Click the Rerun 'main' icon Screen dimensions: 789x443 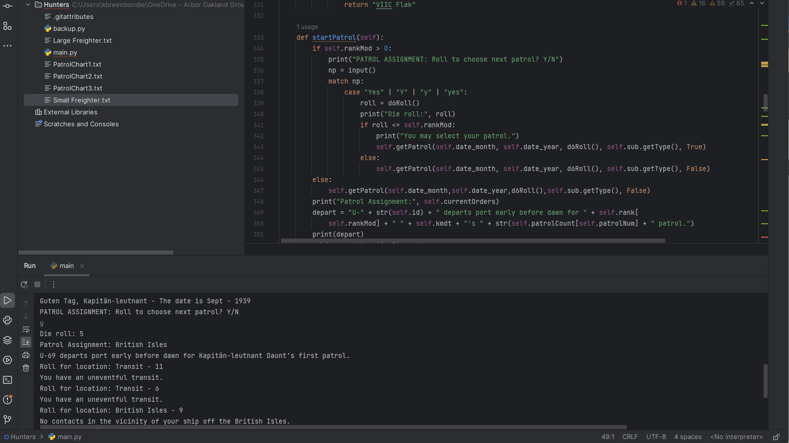[24, 284]
